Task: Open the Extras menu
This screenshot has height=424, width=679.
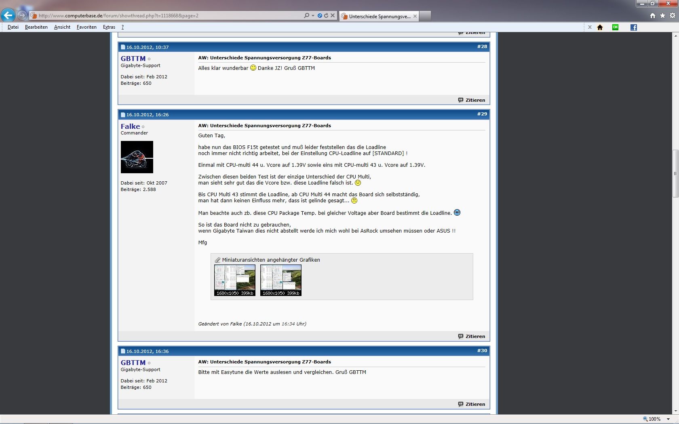Action: pos(109,27)
